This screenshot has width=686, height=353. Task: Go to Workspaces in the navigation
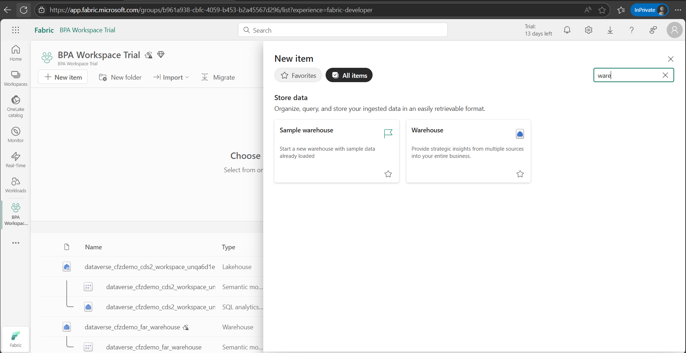pos(15,78)
